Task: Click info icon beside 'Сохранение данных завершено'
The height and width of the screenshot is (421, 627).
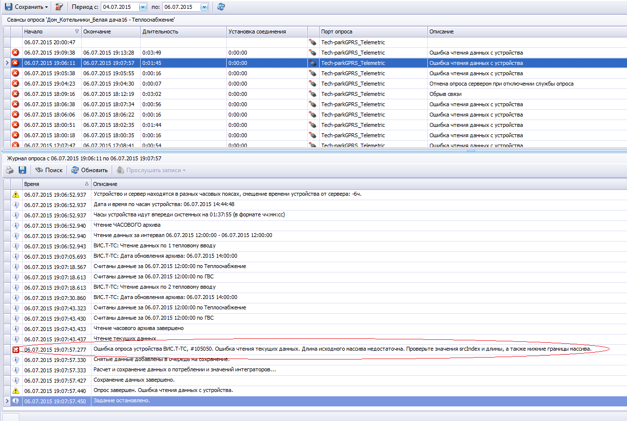Action: click(16, 380)
